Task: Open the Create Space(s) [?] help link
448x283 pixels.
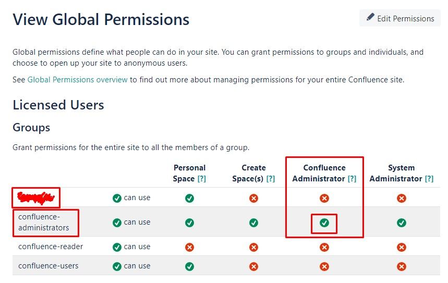Action: coord(270,179)
